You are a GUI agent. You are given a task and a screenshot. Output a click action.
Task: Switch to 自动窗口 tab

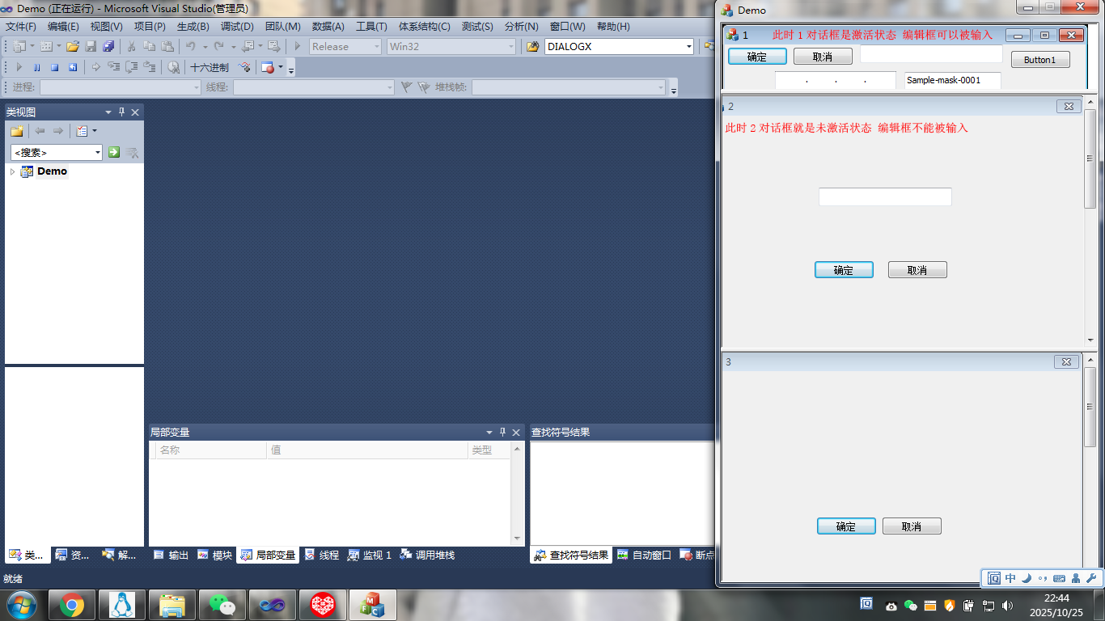(644, 556)
